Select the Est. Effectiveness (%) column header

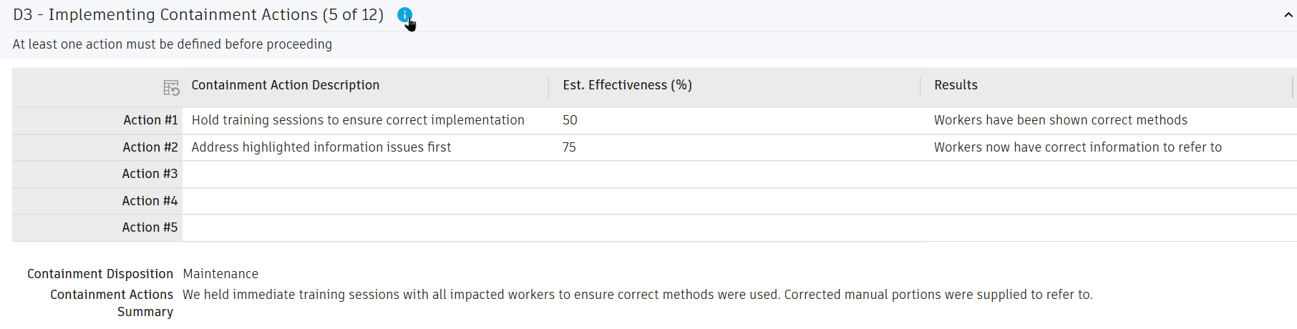tap(627, 85)
